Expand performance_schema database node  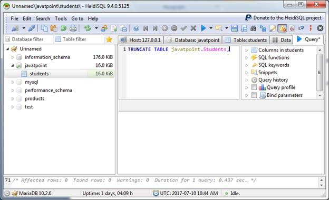coord(12,91)
